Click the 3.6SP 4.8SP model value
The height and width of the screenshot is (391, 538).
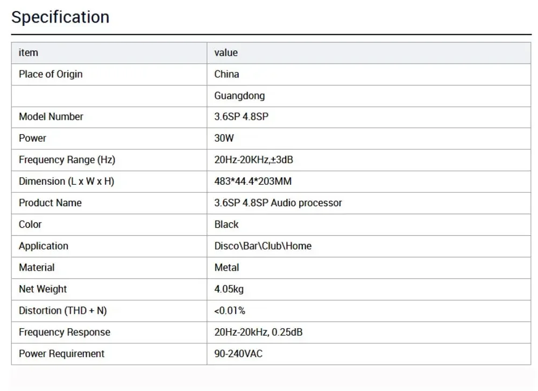tap(241, 117)
